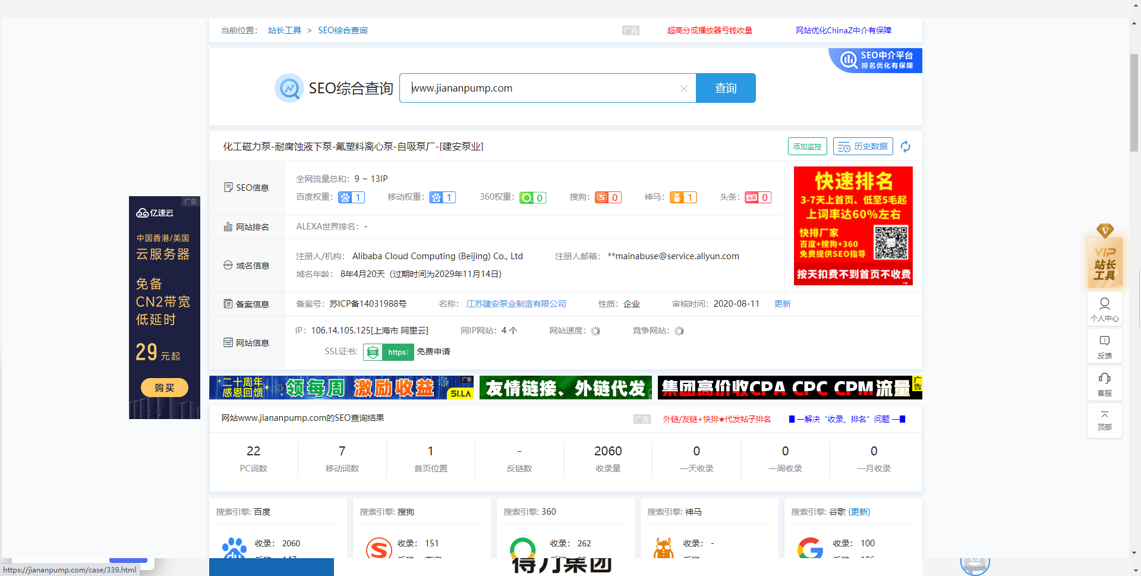Click the 网站优化ChinaZ中介有保障 ad link

pyautogui.click(x=843, y=30)
